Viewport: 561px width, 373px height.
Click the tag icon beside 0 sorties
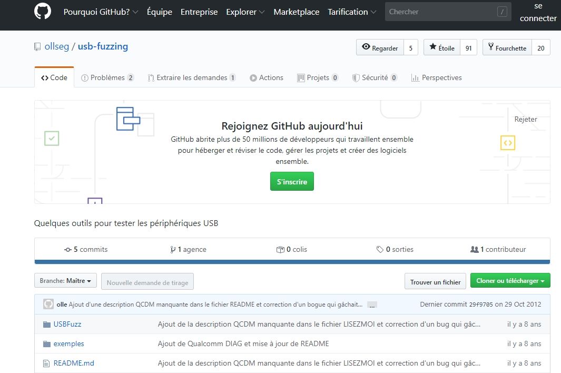tap(380, 250)
